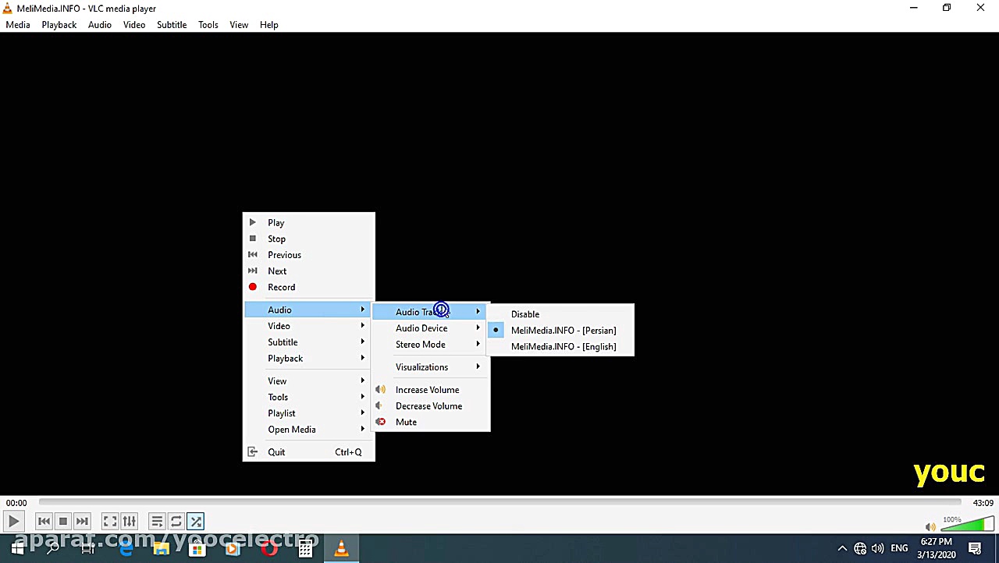999x563 pixels.
Task: Expand the Subtitle submenu in context menu
Action: pyautogui.click(x=309, y=342)
